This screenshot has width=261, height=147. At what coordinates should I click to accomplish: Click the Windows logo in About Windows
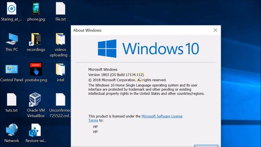pos(107,48)
